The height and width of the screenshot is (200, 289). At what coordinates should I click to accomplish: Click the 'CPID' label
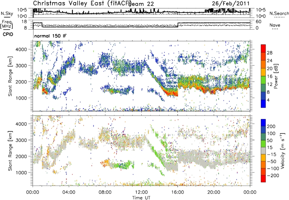click(x=8, y=34)
